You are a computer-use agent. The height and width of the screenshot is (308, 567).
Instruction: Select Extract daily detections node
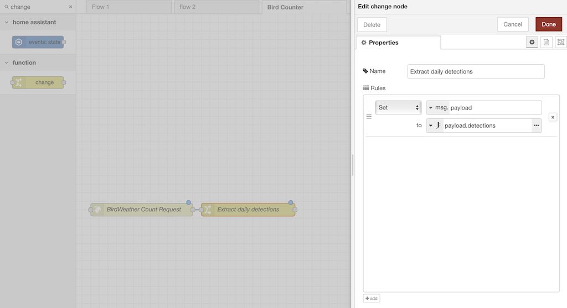point(248,210)
